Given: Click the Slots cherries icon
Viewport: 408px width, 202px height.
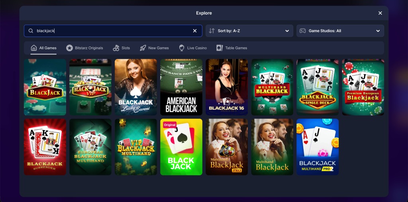Looking at the screenshot, I should pos(116,48).
